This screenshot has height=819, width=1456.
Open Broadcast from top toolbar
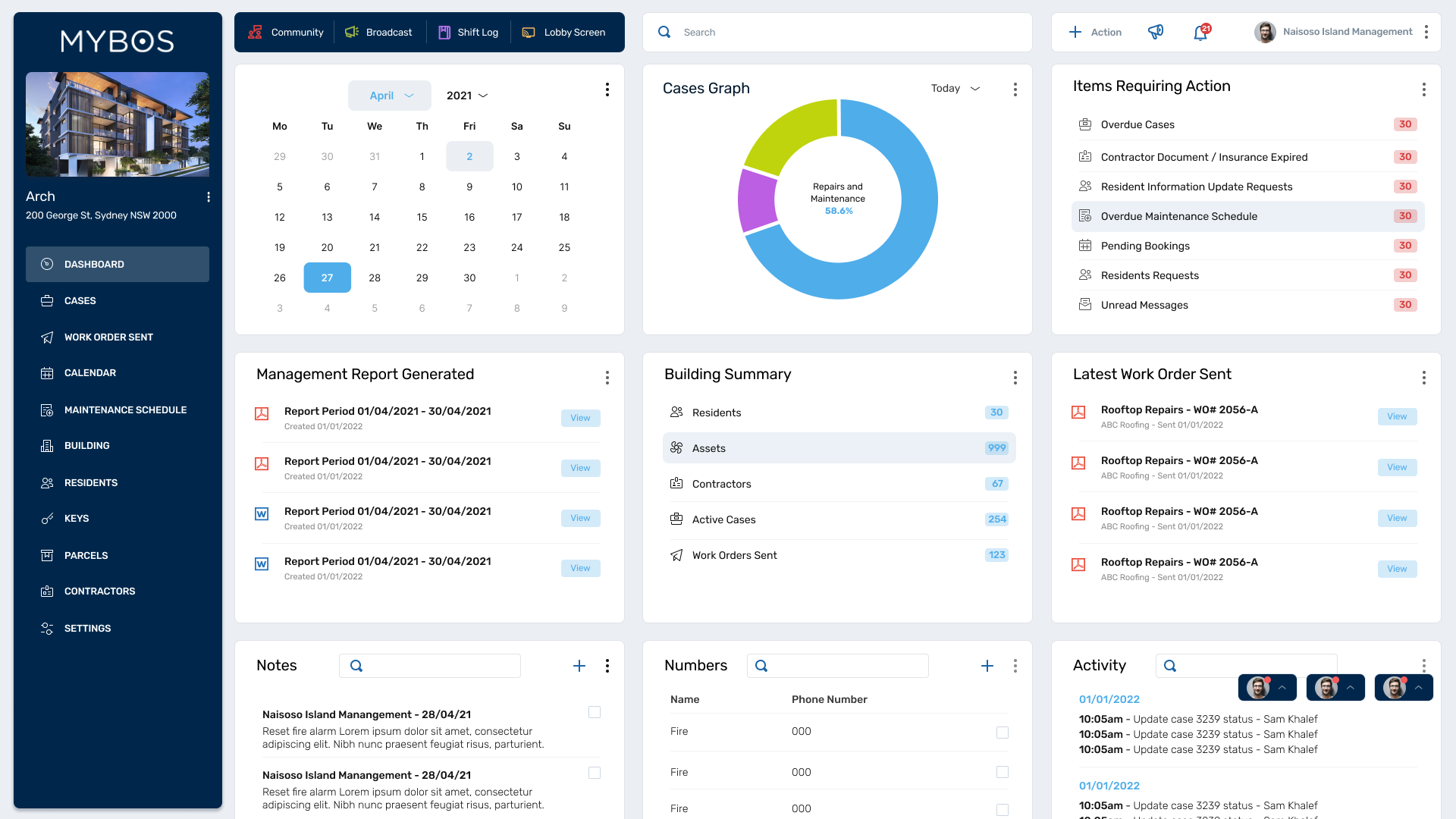[x=378, y=33]
